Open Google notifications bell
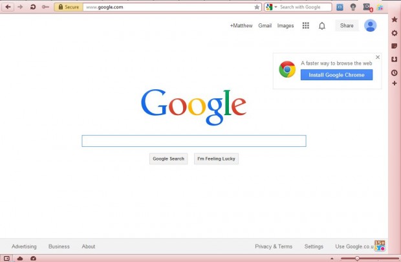 pyautogui.click(x=322, y=26)
